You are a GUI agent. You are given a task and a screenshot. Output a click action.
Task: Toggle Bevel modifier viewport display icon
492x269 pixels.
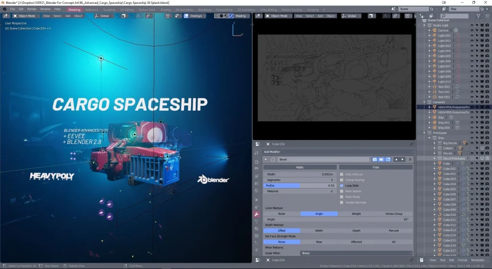381,159
